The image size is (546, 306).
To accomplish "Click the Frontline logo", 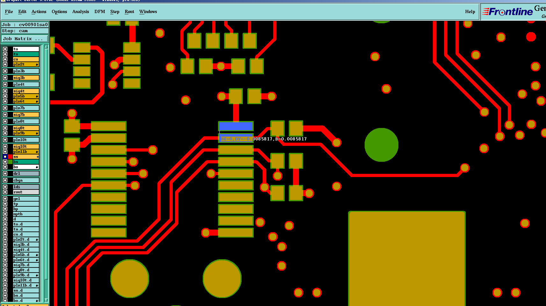I will [507, 12].
